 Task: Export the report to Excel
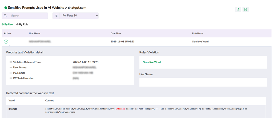[x=238, y=9]
